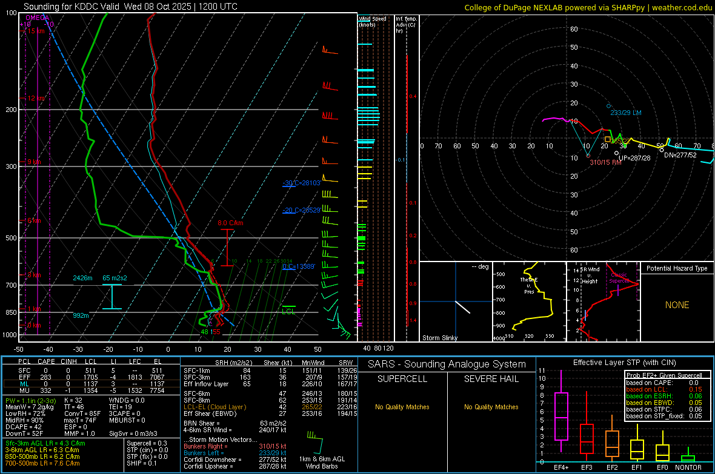
Task: Click the BRN Shear = 63 m2/s2 line
Action: 235,423
